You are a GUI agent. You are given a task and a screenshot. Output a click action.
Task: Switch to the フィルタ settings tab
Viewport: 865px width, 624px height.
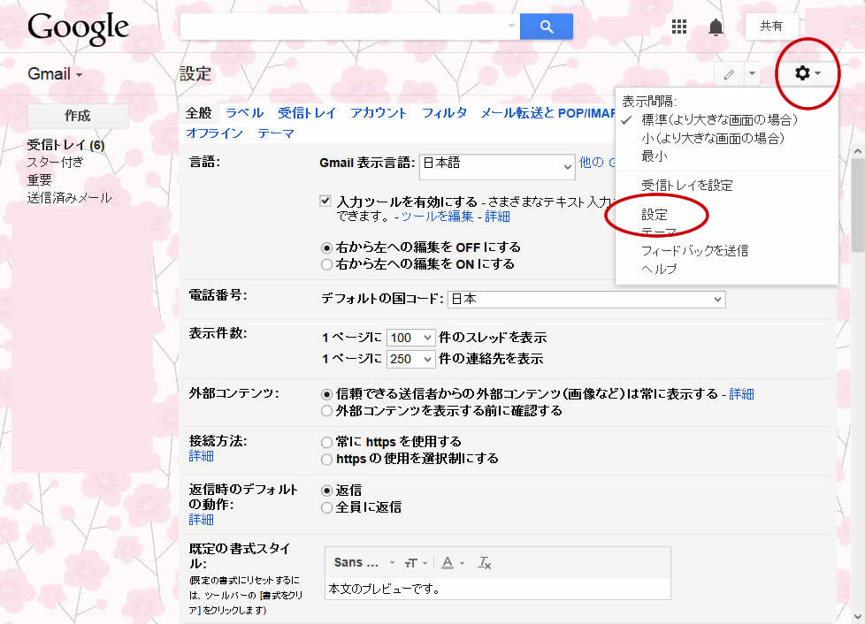[x=444, y=113]
